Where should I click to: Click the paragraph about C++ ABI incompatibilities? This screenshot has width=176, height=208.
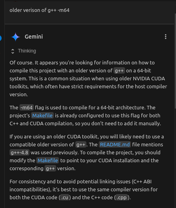(x=84, y=189)
